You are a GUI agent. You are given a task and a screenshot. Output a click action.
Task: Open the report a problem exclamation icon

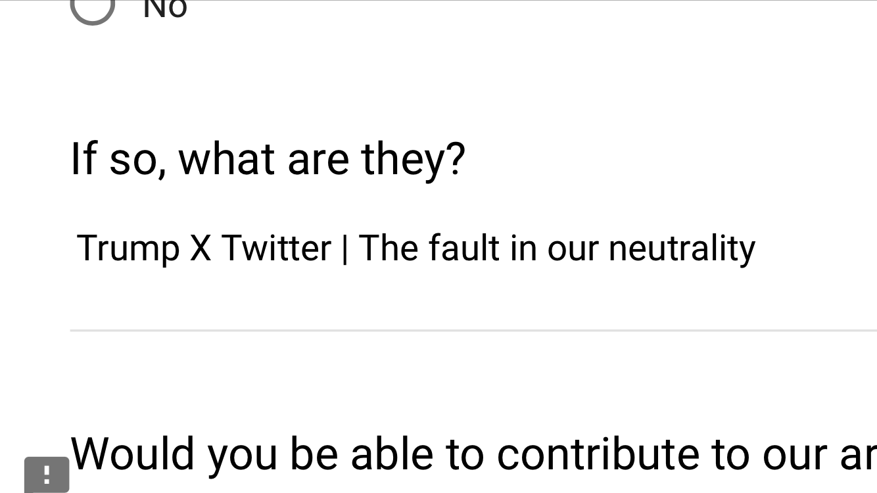[47, 475]
